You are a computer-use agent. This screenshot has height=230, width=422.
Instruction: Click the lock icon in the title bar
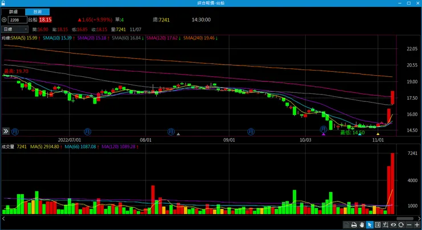pos(3,3)
